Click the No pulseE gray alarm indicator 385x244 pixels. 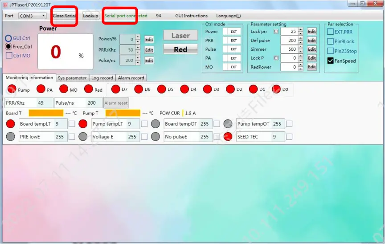(156, 137)
